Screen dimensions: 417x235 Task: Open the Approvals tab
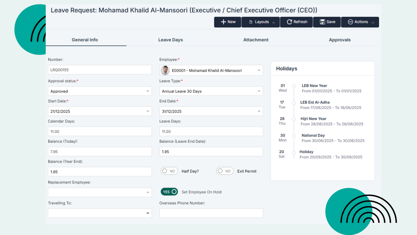pyautogui.click(x=340, y=40)
